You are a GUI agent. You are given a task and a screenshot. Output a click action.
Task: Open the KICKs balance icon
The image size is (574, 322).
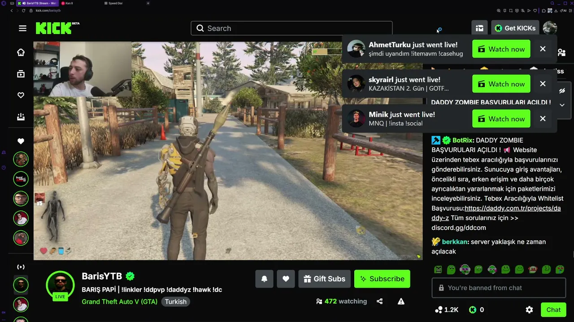472,309
